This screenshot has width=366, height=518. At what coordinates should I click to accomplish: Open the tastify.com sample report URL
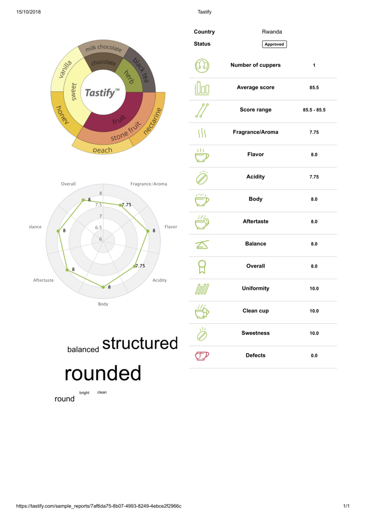coord(99,506)
